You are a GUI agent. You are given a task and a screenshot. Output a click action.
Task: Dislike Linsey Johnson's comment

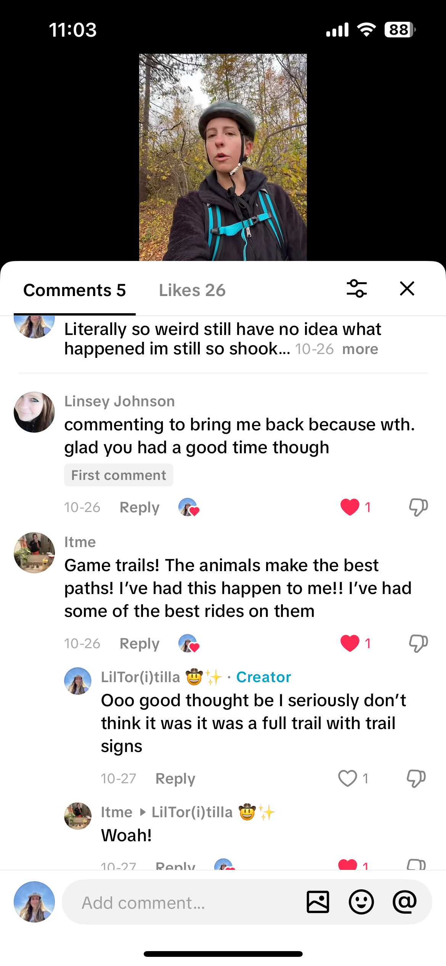[x=418, y=507]
